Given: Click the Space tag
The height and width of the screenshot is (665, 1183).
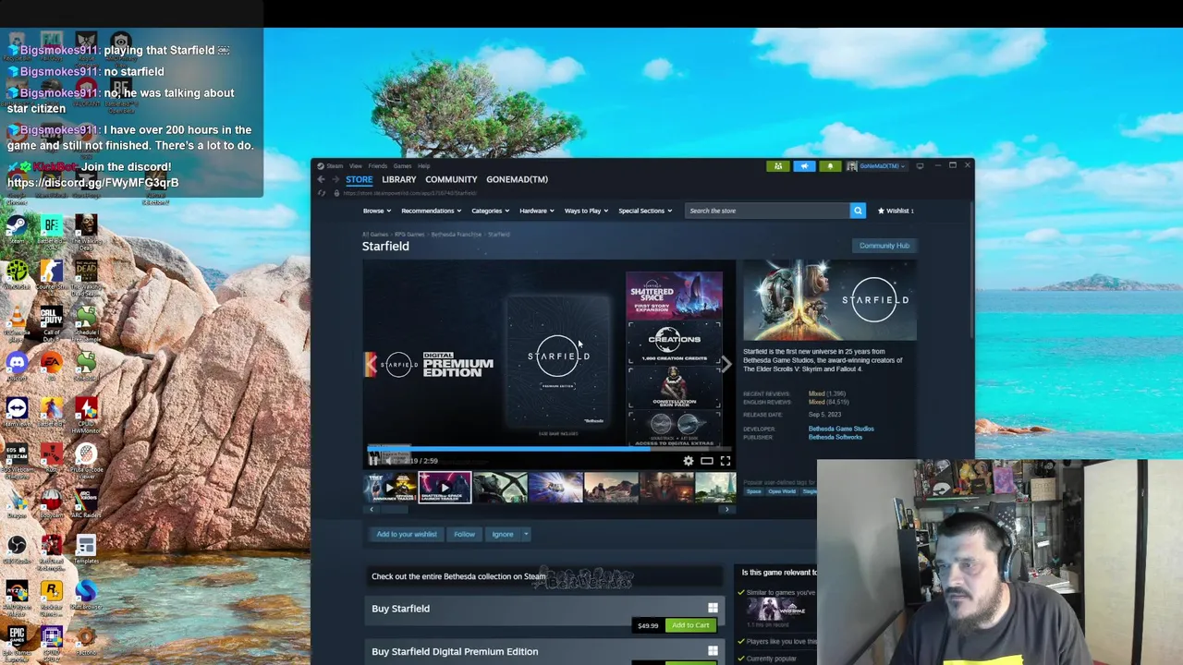Looking at the screenshot, I should click(x=753, y=491).
